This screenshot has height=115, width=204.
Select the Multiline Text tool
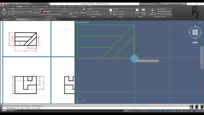[4, 11]
